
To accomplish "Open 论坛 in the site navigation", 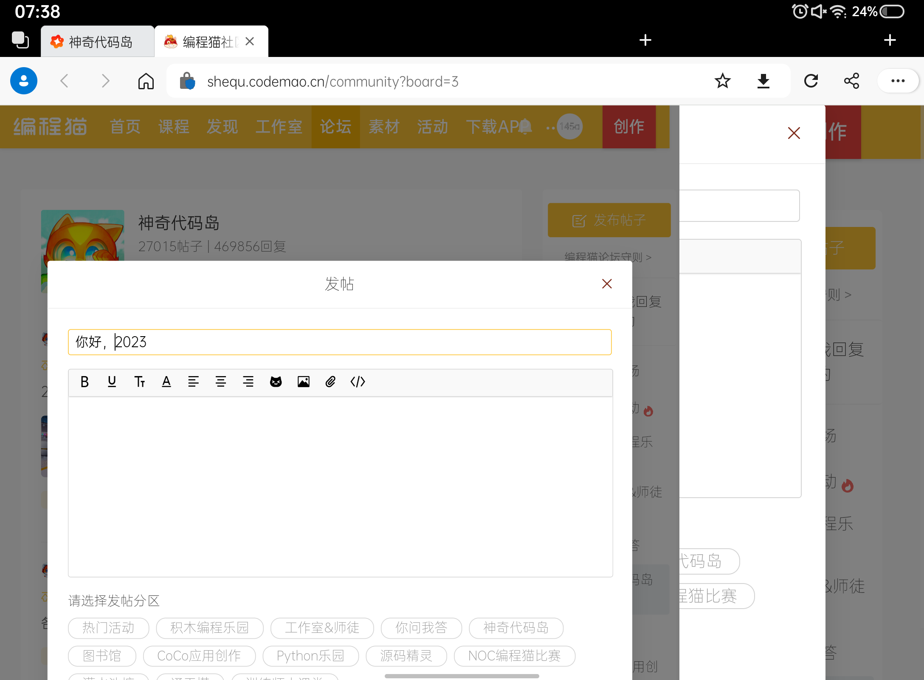I will click(x=335, y=127).
